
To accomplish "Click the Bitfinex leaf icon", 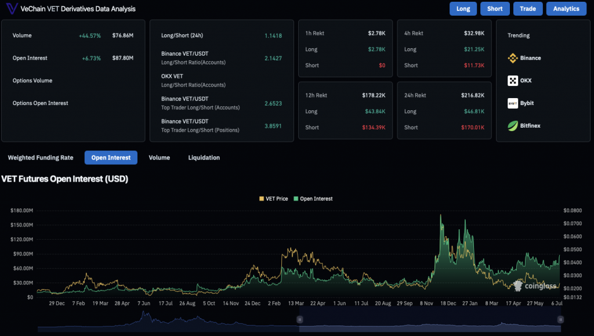I will [x=513, y=125].
